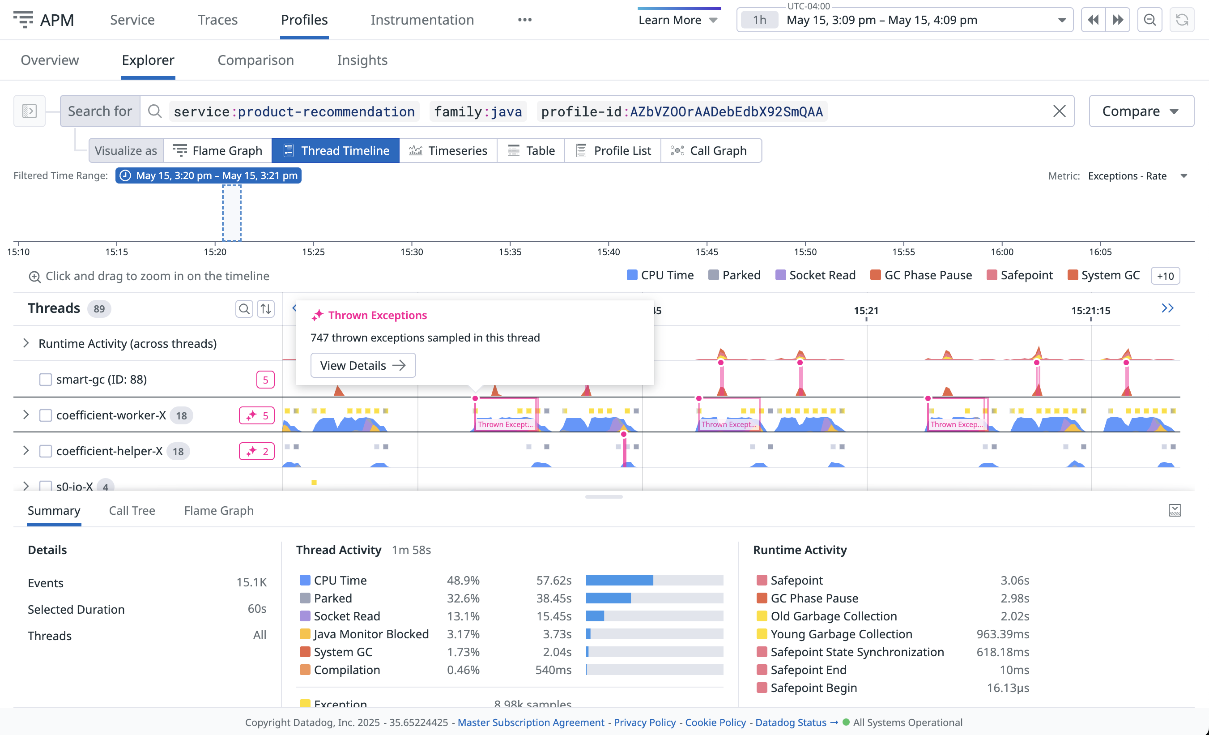The height and width of the screenshot is (735, 1209).
Task: Clear the search query with X
Action: 1059,111
